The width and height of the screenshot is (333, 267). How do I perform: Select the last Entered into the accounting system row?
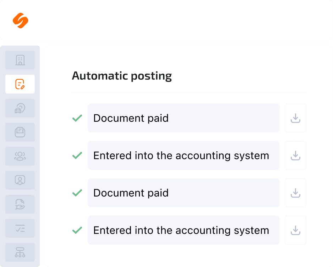[x=184, y=230]
